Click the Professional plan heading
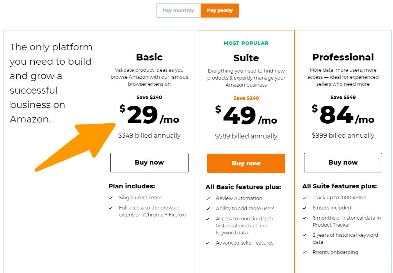The width and height of the screenshot is (393, 273). (343, 57)
